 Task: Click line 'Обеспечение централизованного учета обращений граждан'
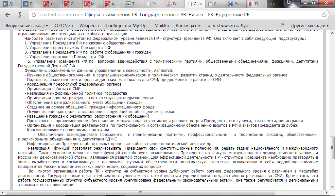tap(83, 103)
